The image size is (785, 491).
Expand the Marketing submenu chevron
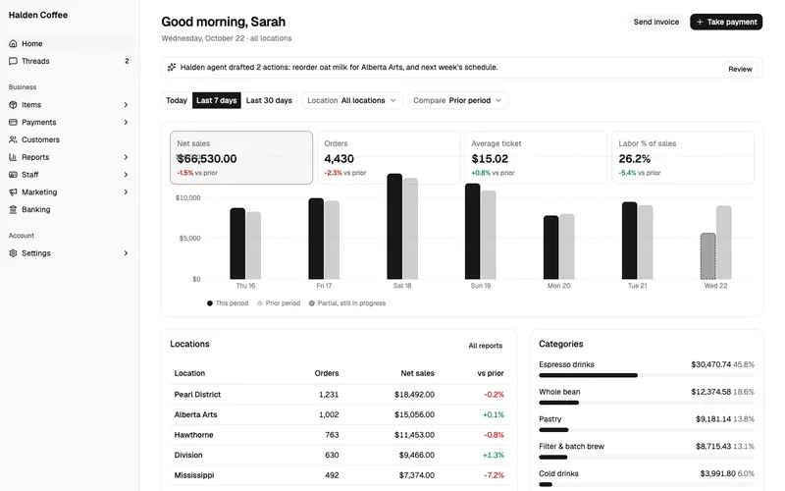126,191
